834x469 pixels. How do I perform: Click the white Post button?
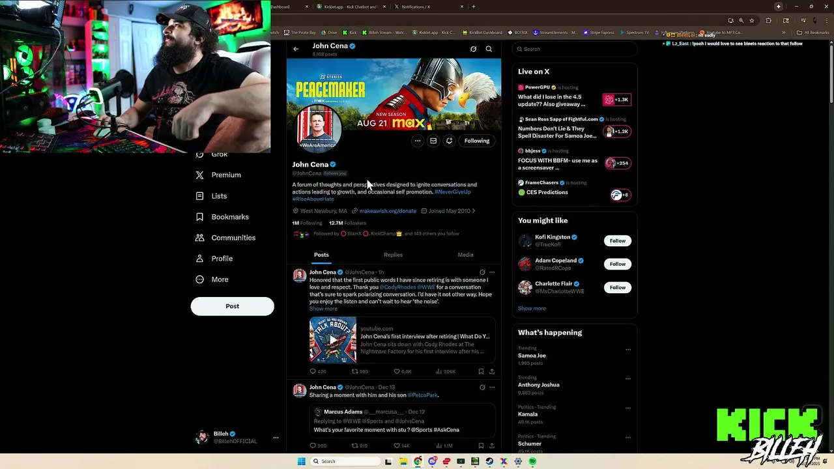click(x=232, y=306)
